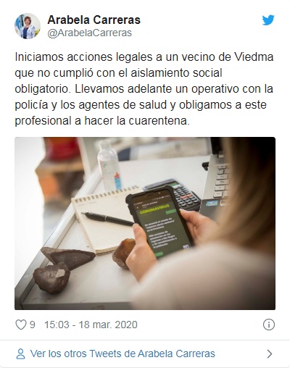Click the hand sanitizer bottle in the photo

point(109,165)
